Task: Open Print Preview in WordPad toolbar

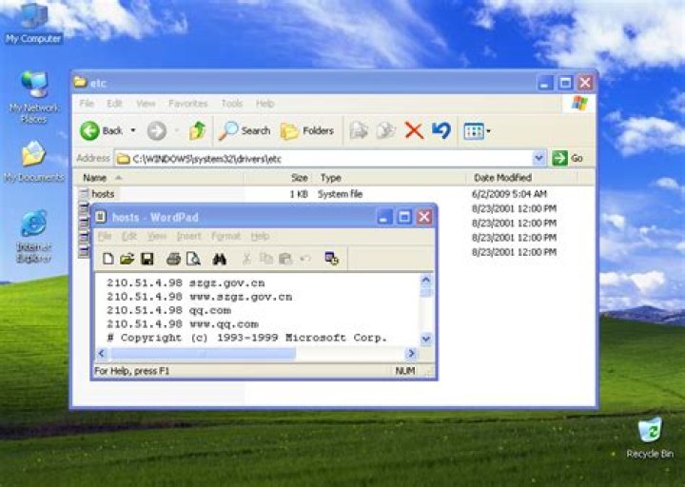Action: pos(192,258)
